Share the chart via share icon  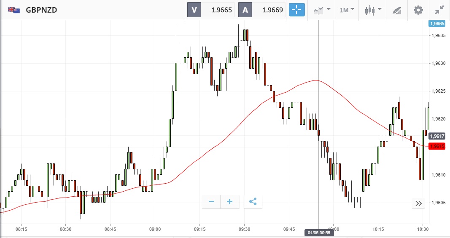pos(253,202)
